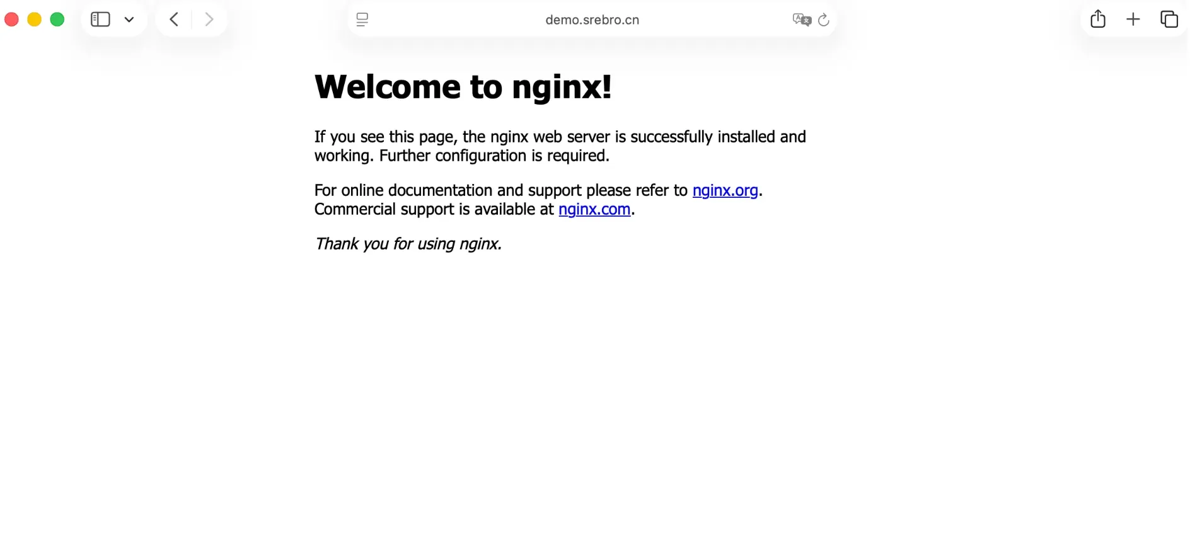Toggle the Safari sidebar

[x=100, y=20]
